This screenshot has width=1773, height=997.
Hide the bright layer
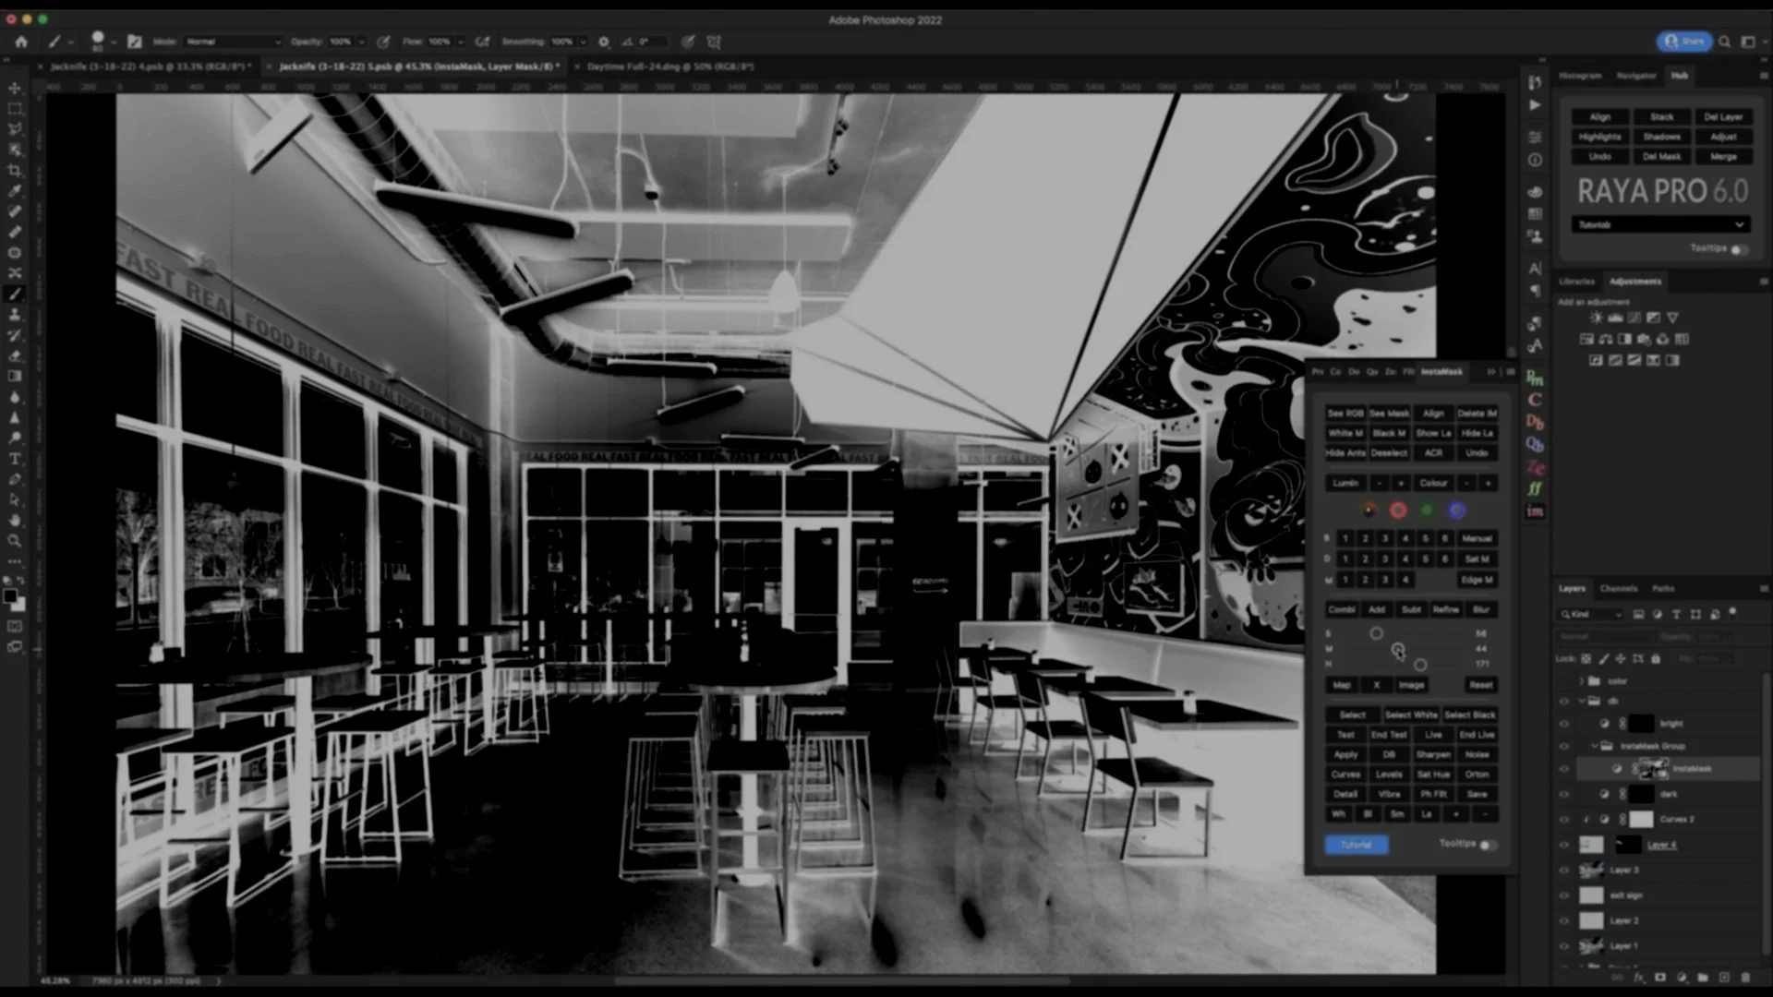coord(1564,724)
